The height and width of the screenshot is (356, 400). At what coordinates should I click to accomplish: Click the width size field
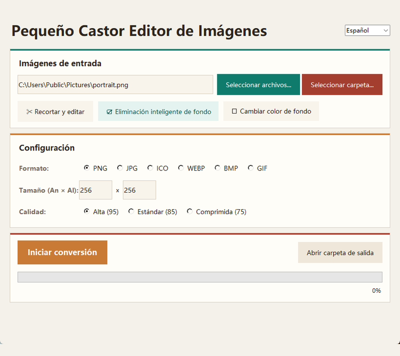click(96, 190)
